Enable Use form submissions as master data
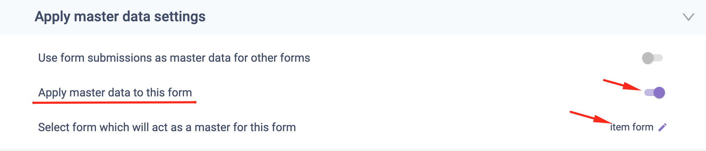 (x=652, y=58)
